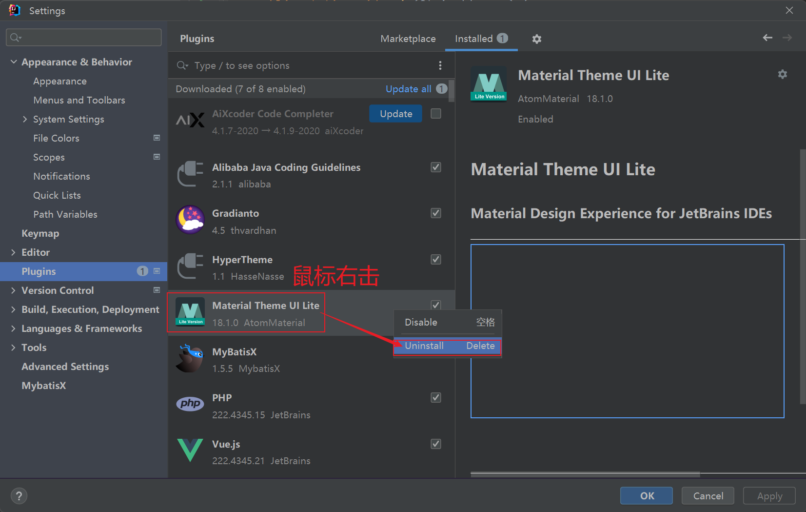The height and width of the screenshot is (512, 806).
Task: Open Menus and Toolbars settings
Action: [x=79, y=100]
